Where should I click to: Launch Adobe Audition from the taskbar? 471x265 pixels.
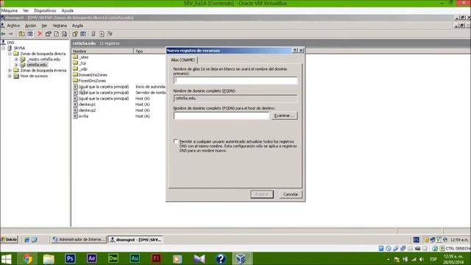(135, 258)
